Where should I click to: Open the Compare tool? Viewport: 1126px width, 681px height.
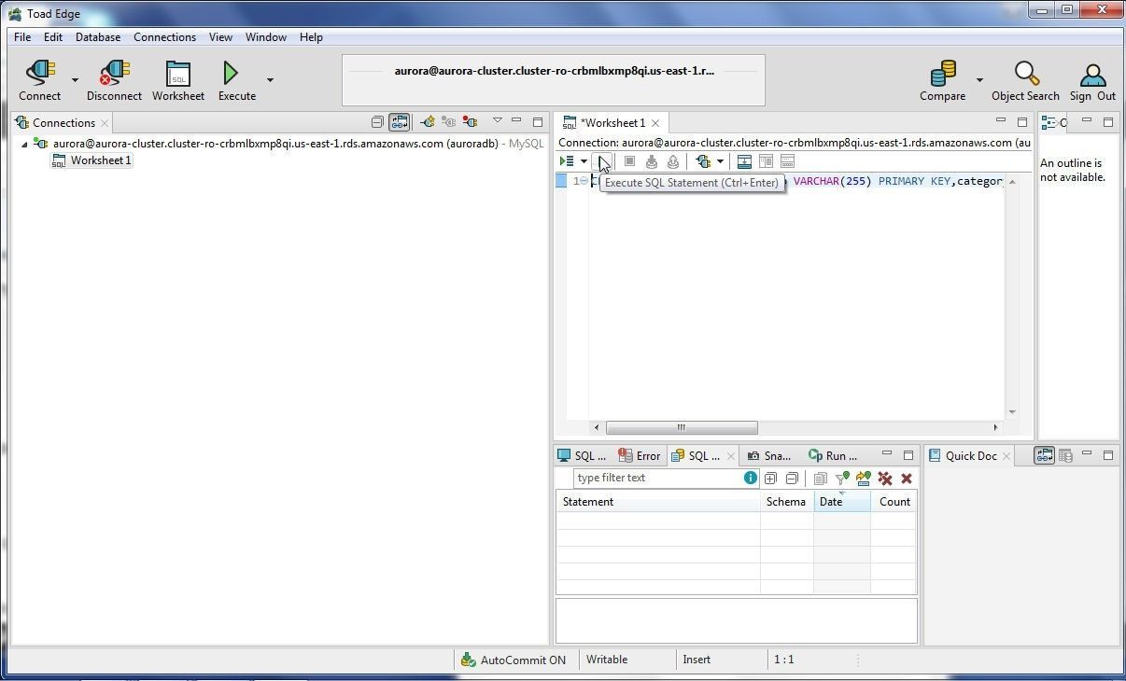[942, 80]
